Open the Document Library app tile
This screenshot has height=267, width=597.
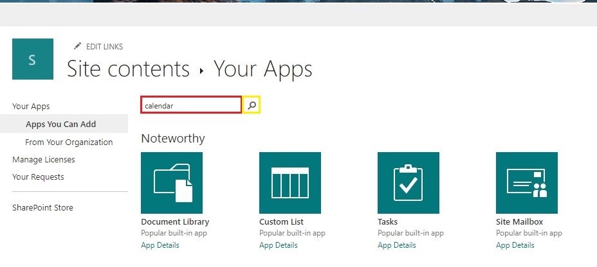coord(172,183)
